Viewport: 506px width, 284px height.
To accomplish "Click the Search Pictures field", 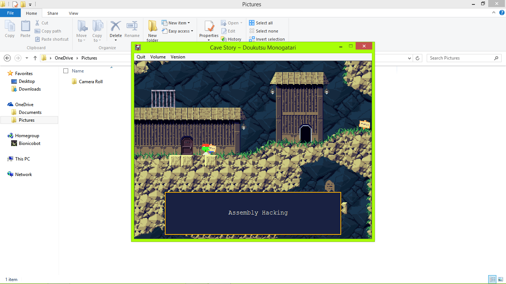I will point(464,58).
